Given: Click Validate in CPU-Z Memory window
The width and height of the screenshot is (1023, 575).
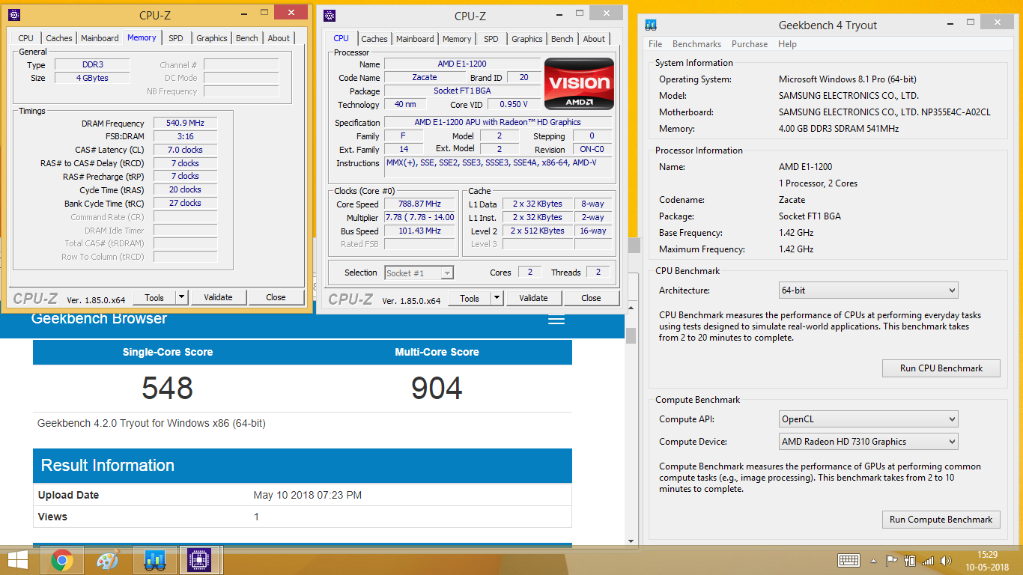Looking at the screenshot, I should coord(218,297).
